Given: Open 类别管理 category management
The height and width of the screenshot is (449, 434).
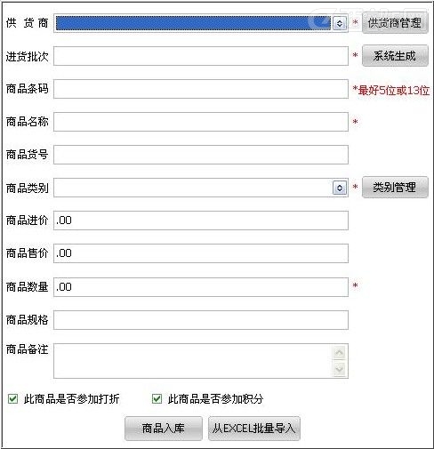Looking at the screenshot, I should coord(395,187).
